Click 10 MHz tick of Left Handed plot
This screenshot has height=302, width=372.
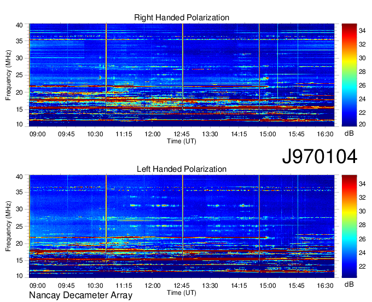coord(19,276)
